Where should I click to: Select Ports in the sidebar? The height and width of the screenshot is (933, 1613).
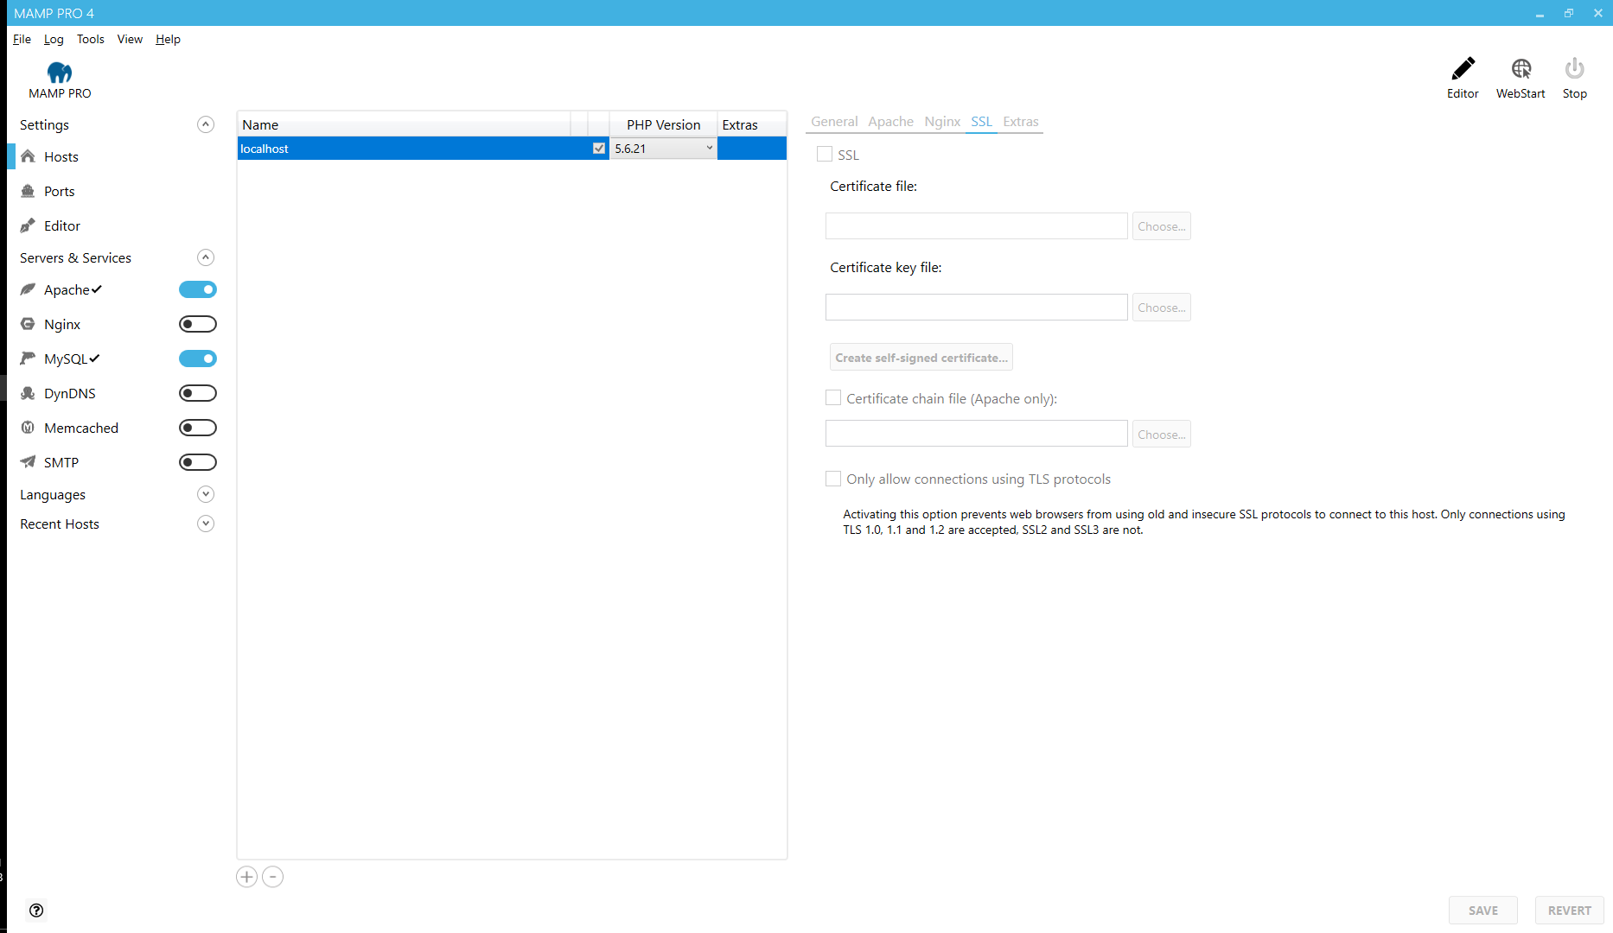click(59, 191)
